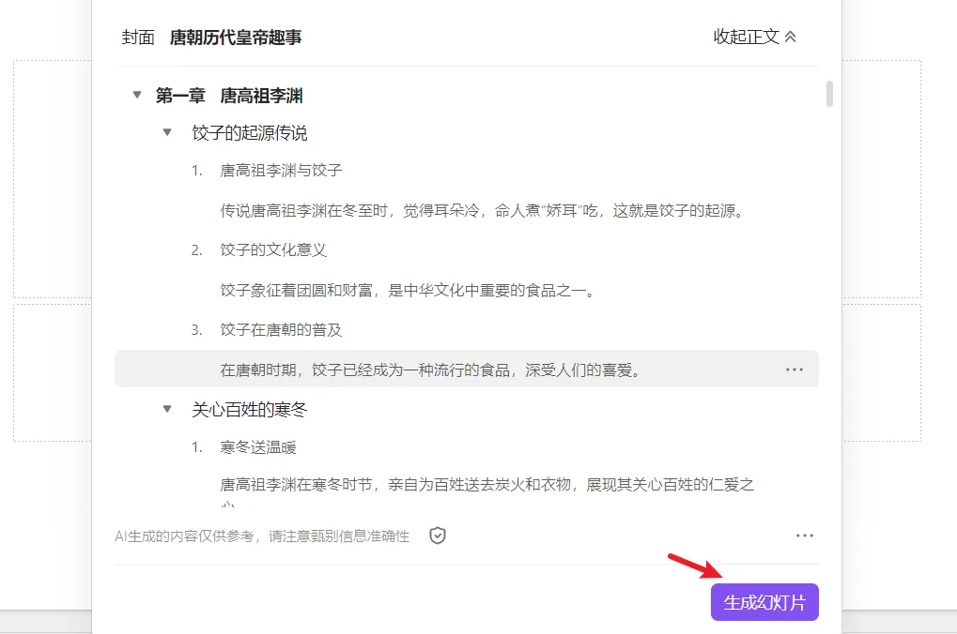
Task: Click the vertical scrollbar on the right
Action: pos(828,94)
